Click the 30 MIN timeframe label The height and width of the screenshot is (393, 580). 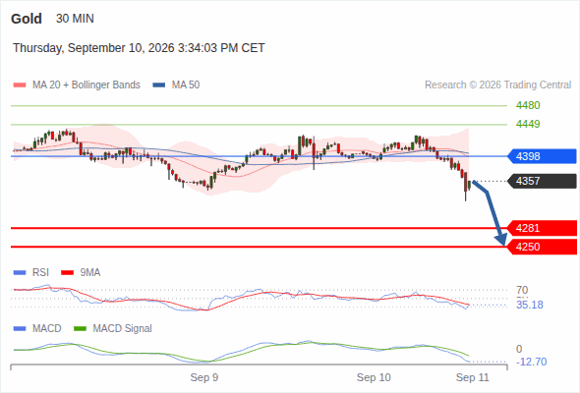75,19
